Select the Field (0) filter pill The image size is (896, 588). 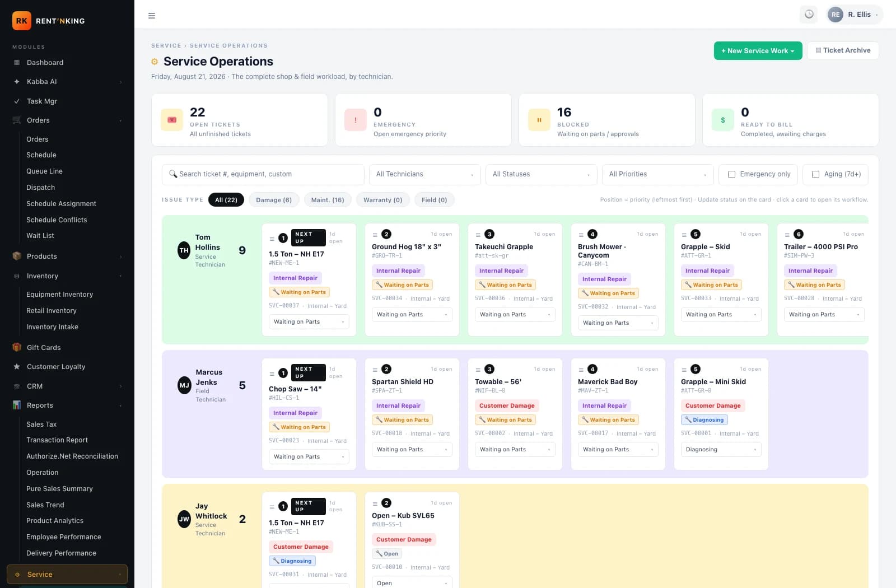[x=435, y=200]
